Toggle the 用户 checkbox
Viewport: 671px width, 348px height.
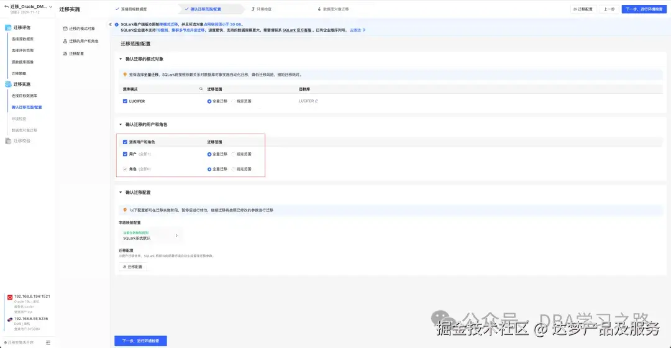(x=125, y=154)
